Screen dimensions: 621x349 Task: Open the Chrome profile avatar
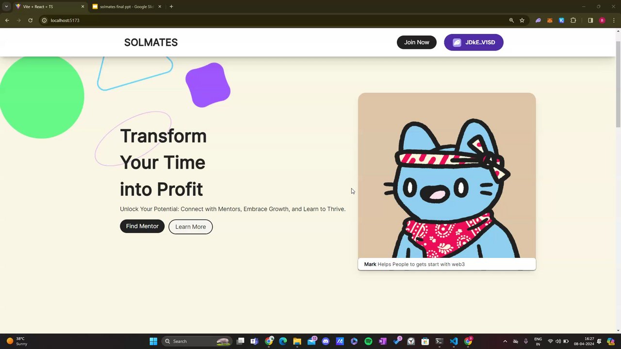click(602, 20)
